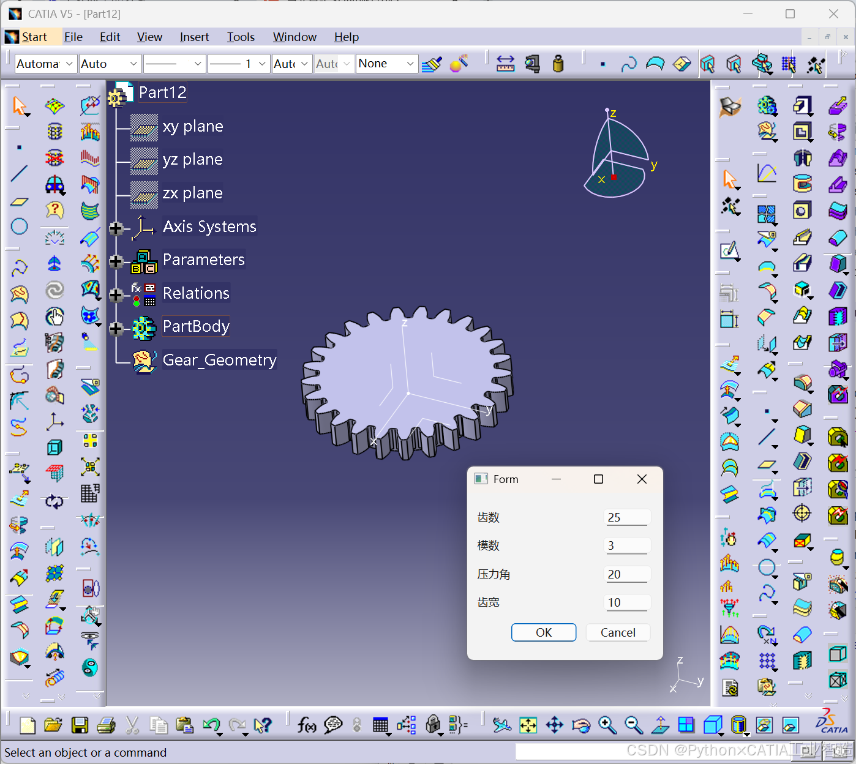Viewport: 856px width, 764px height.
Task: Open the Automatic color dropdown
Action: pos(45,64)
